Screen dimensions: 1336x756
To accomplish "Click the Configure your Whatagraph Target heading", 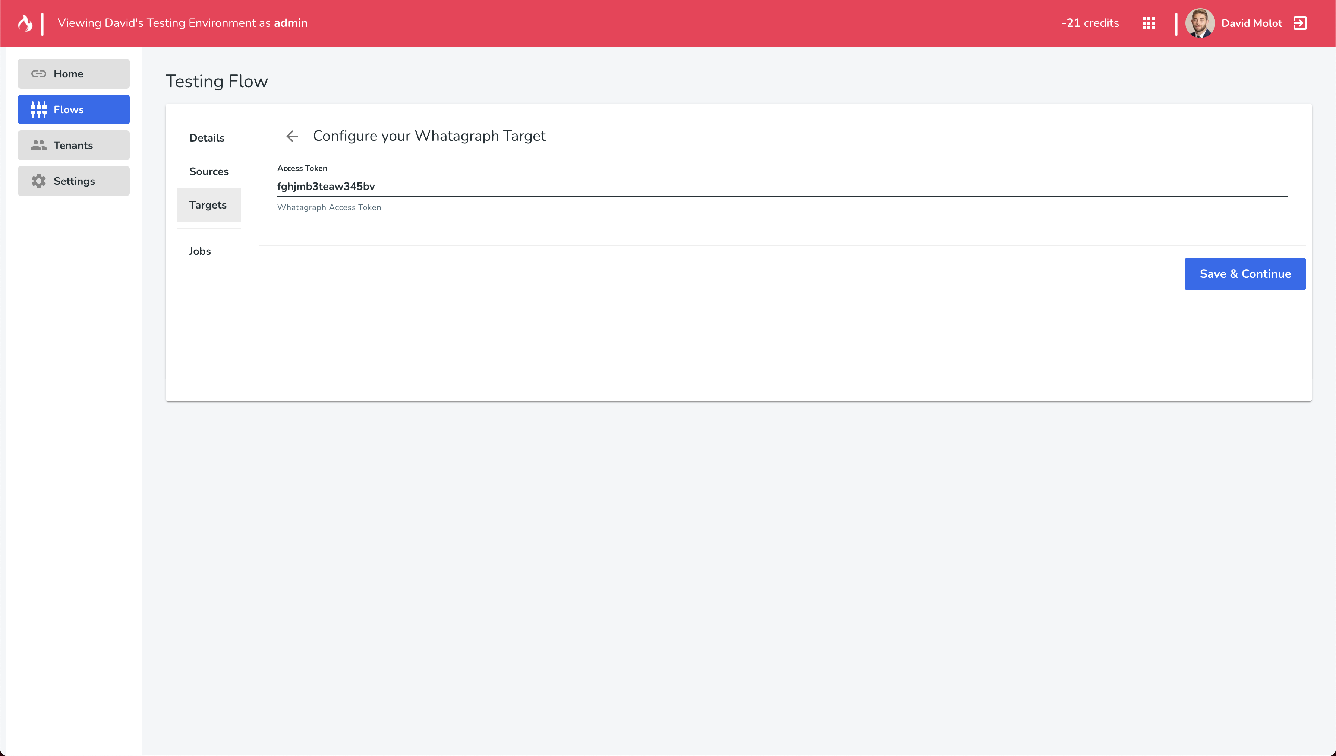I will click(x=429, y=136).
